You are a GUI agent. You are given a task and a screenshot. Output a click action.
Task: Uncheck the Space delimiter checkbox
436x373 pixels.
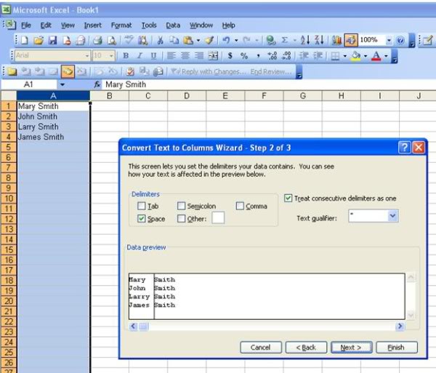click(142, 219)
